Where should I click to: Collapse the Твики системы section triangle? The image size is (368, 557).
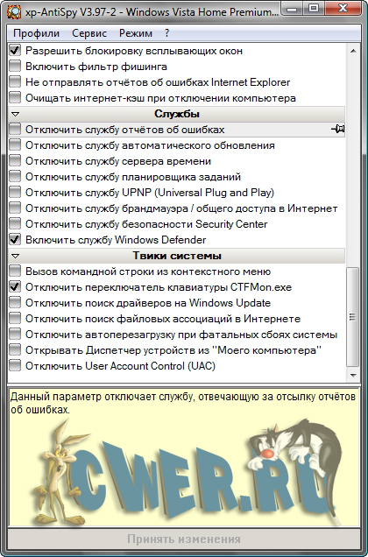coord(15,256)
